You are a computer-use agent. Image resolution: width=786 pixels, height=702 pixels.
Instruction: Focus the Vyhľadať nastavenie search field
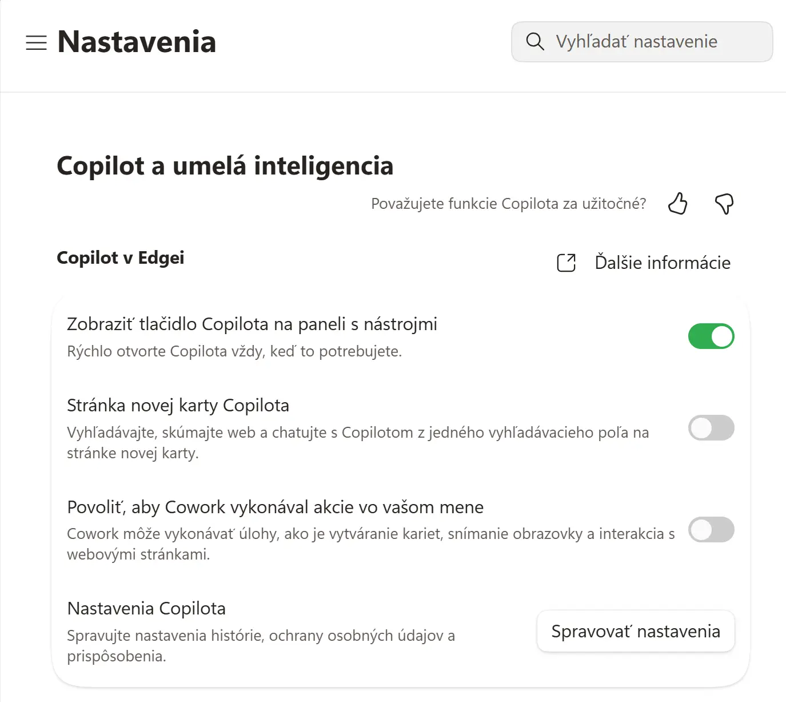coord(642,42)
